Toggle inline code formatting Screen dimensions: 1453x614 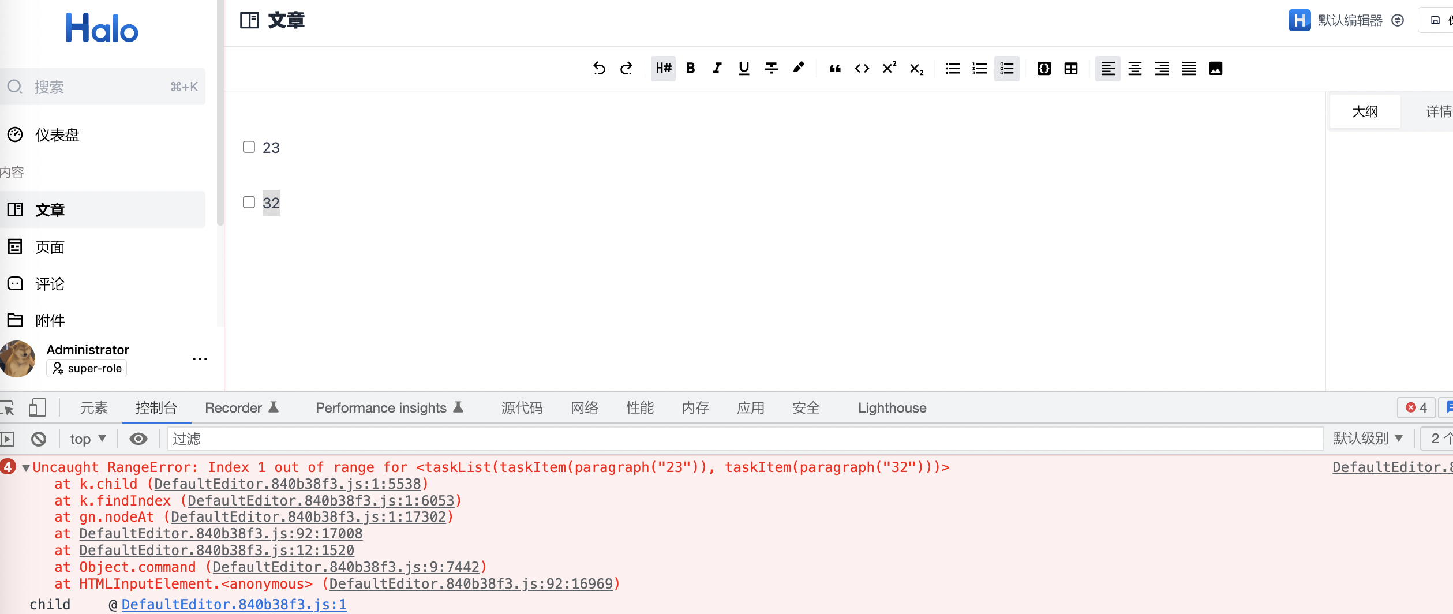pyautogui.click(x=862, y=69)
